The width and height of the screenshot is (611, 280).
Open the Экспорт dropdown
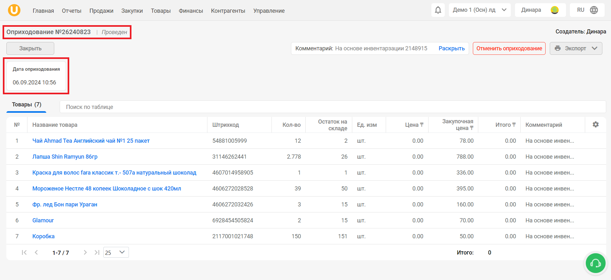[576, 48]
